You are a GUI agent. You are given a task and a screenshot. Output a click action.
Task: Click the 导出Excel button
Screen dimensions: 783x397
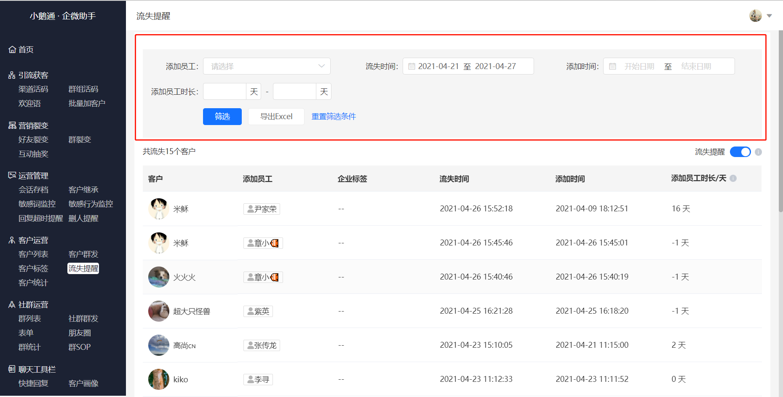(276, 117)
